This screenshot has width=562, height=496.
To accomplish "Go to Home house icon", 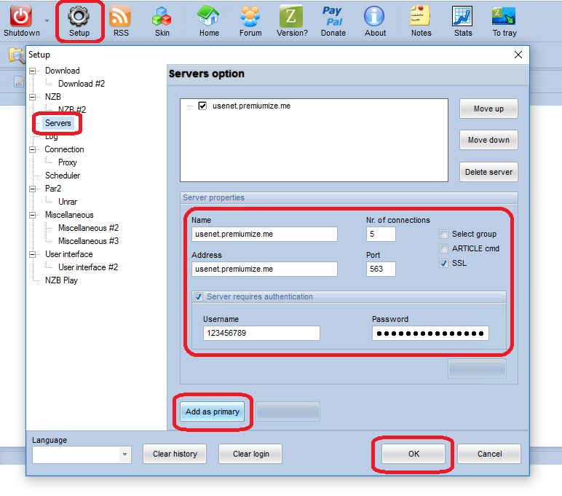I will pyautogui.click(x=209, y=17).
